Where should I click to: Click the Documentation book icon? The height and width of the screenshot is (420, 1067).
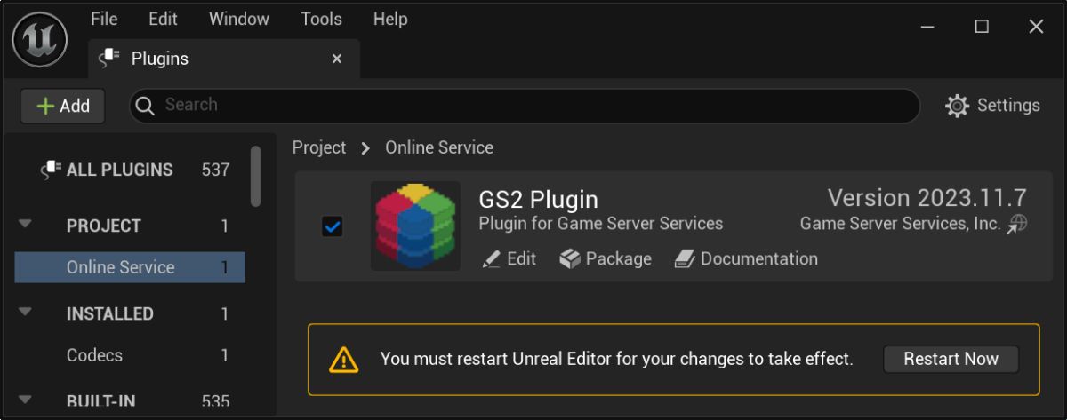684,259
